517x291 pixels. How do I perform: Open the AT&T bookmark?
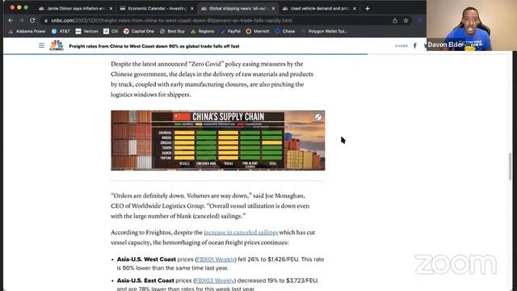tap(61, 32)
